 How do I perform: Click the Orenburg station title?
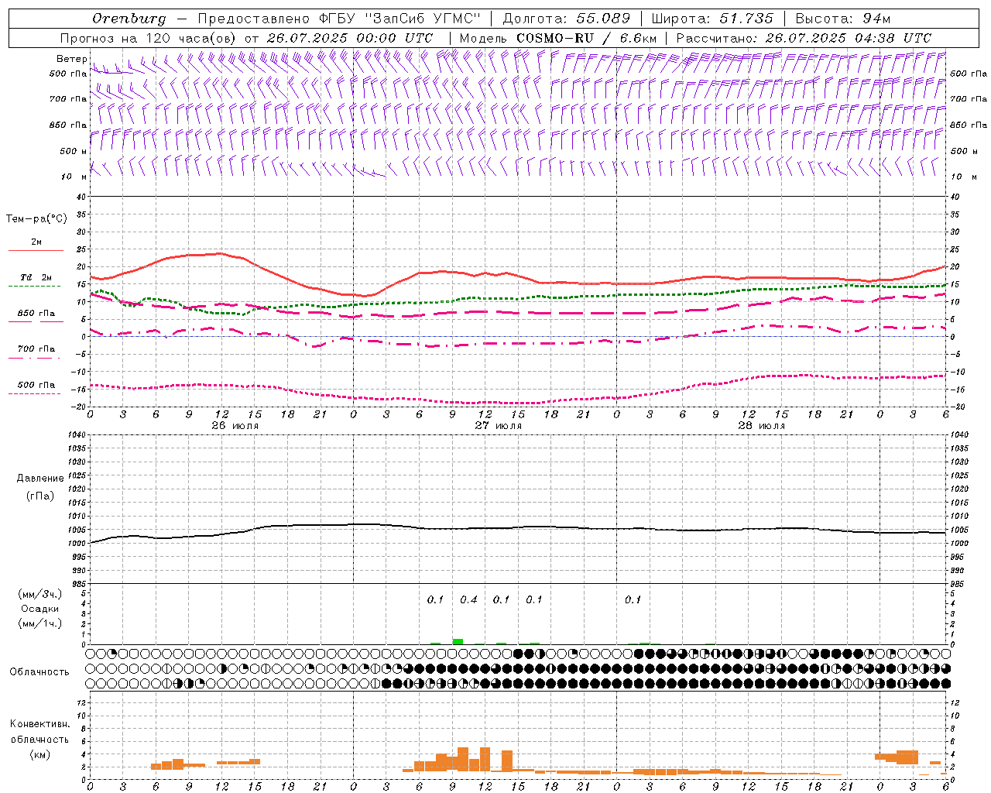tap(129, 18)
